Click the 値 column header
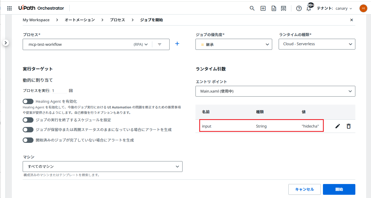 coord(304,112)
